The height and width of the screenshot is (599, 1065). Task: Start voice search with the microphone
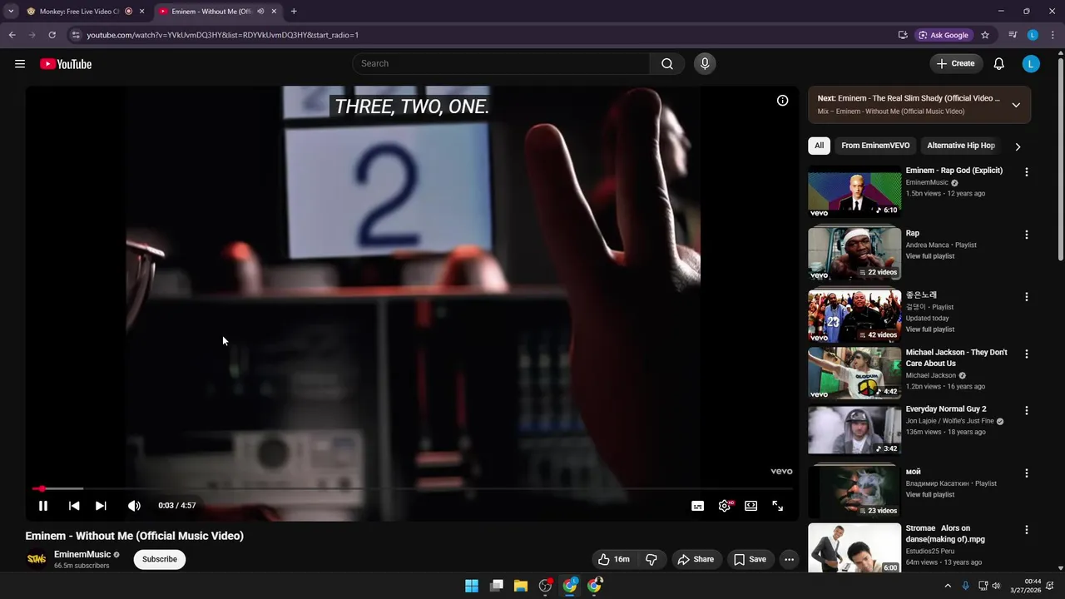click(705, 64)
